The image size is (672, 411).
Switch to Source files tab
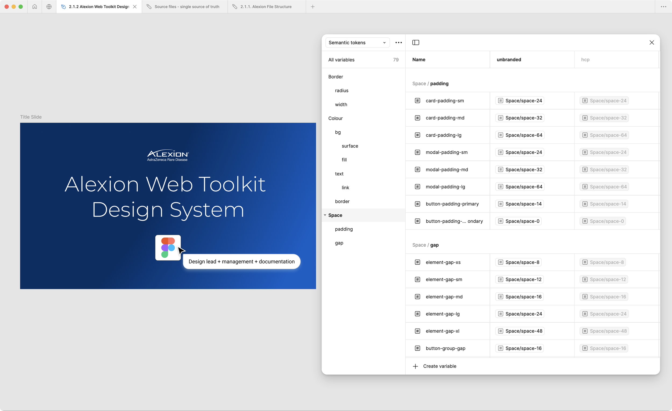pyautogui.click(x=185, y=6)
